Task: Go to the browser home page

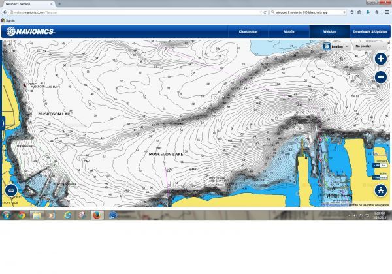Action: [x=376, y=12]
